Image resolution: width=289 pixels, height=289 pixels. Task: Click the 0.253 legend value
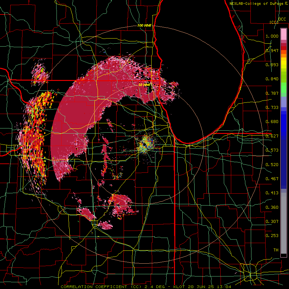tap(272, 236)
